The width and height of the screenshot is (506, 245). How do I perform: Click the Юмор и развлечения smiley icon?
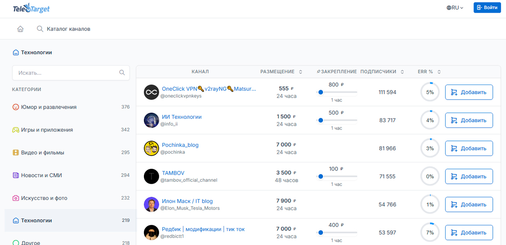click(x=16, y=107)
